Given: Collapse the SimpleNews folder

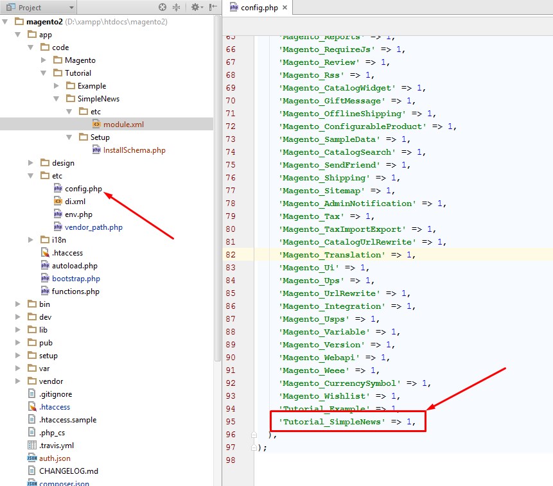Looking at the screenshot, I should [56, 99].
